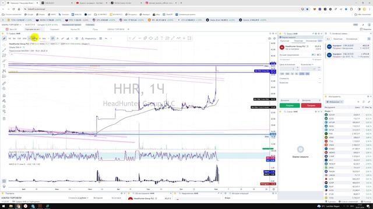Screen dimensions: 373x209
Task: Switch to the Market order tab
Action: pyautogui.click(x=284, y=41)
